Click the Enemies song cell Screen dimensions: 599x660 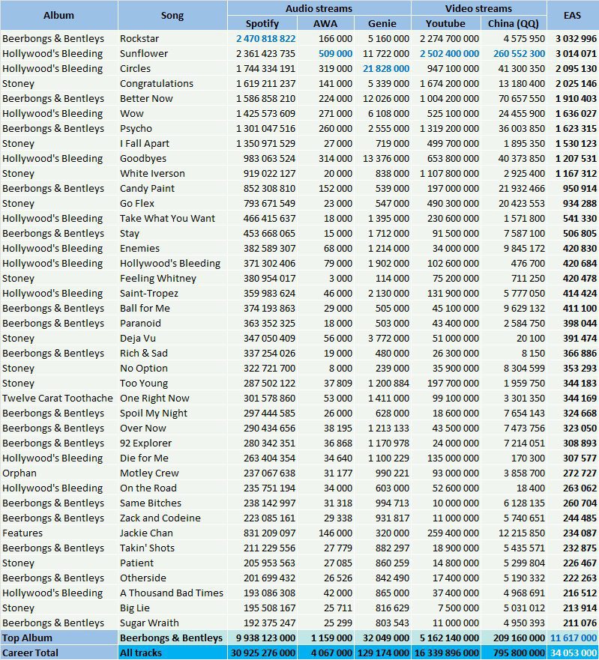pyautogui.click(x=172, y=248)
